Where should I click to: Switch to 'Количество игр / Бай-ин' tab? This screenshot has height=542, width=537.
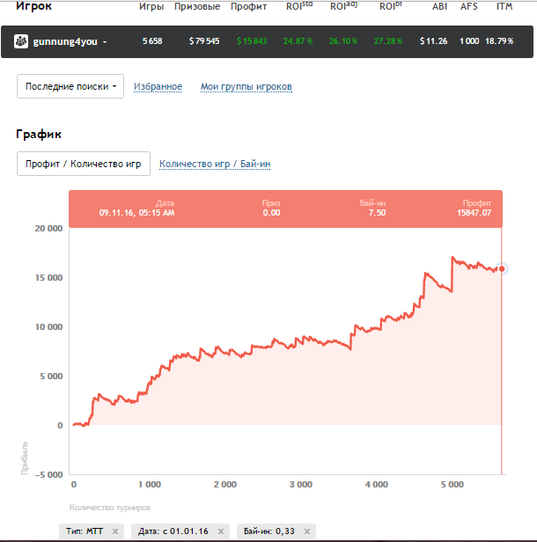point(215,164)
